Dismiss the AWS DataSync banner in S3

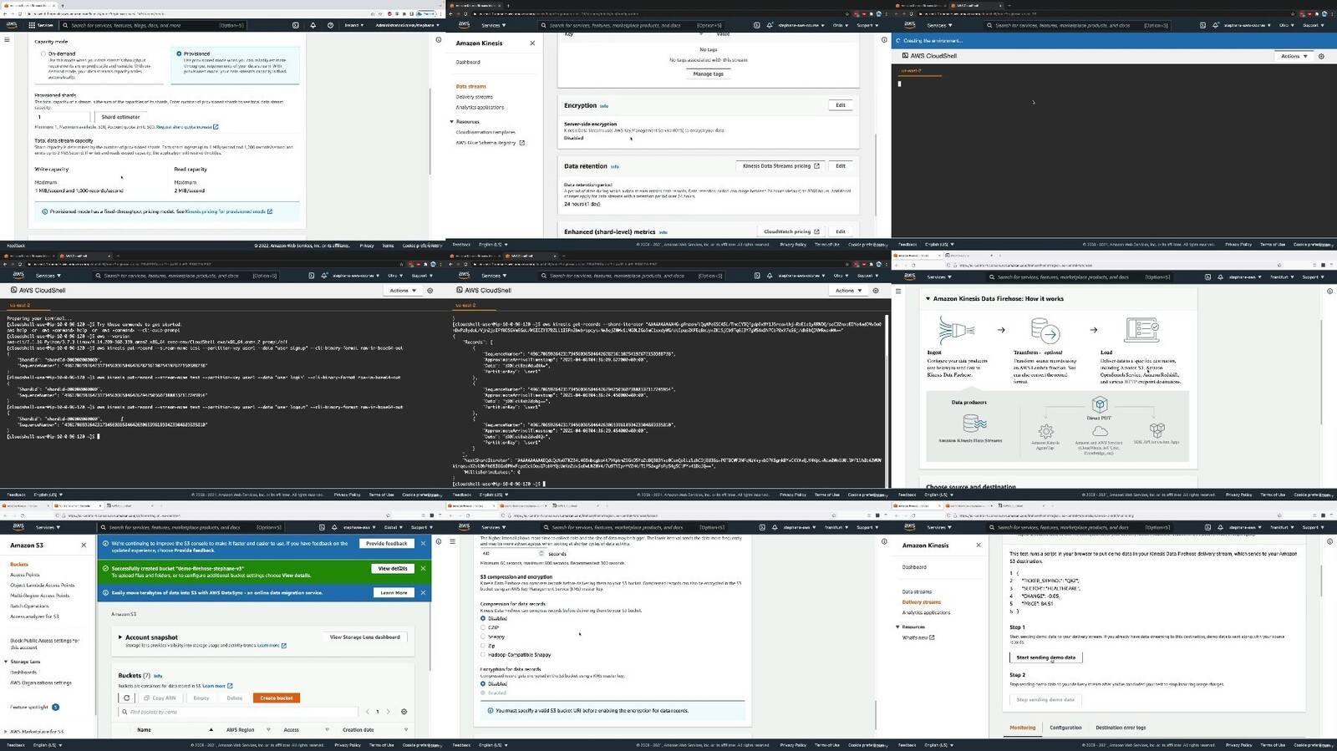point(423,592)
